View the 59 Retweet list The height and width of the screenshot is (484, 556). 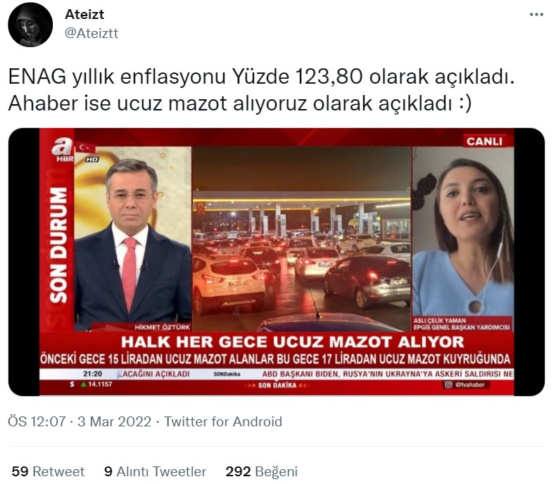(x=48, y=471)
